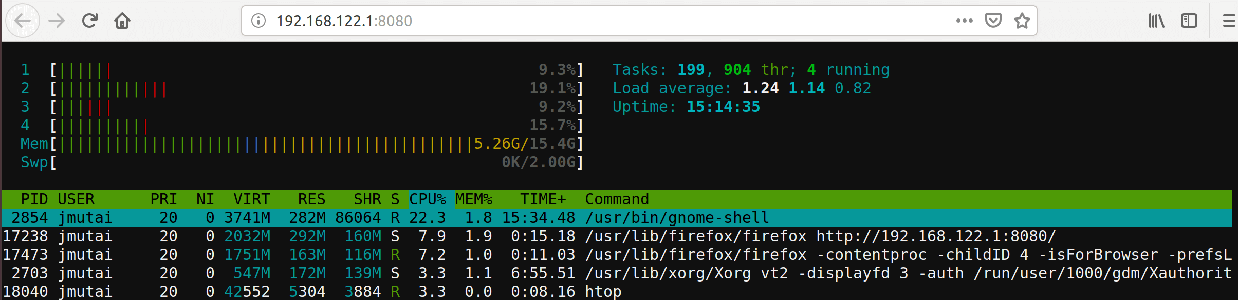The image size is (1238, 300).
Task: Sort by the NI column header
Action: 205,199
